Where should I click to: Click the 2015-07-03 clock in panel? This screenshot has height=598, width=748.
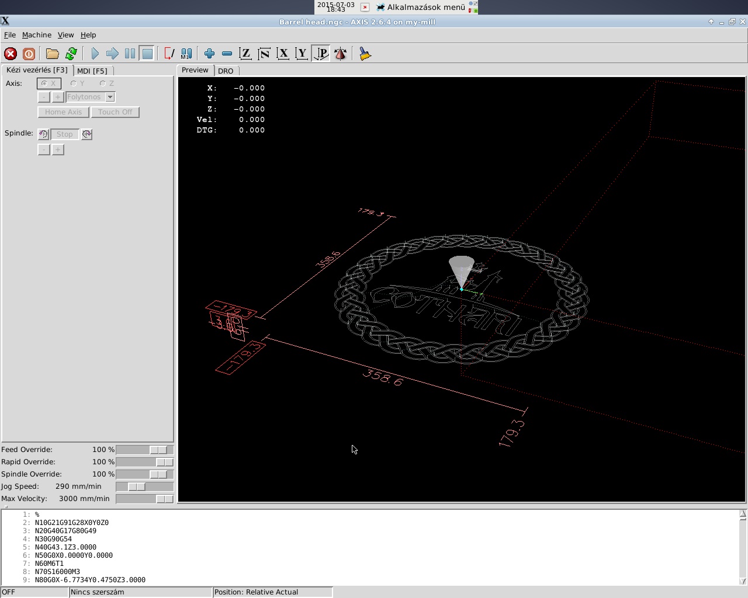336,7
